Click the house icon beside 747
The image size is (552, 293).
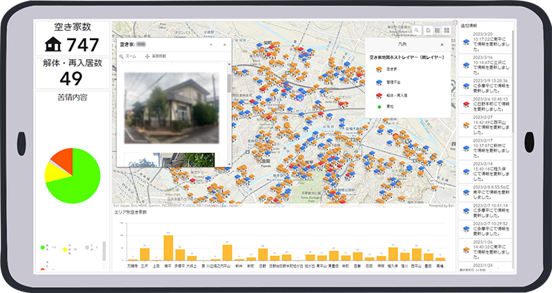(53, 44)
